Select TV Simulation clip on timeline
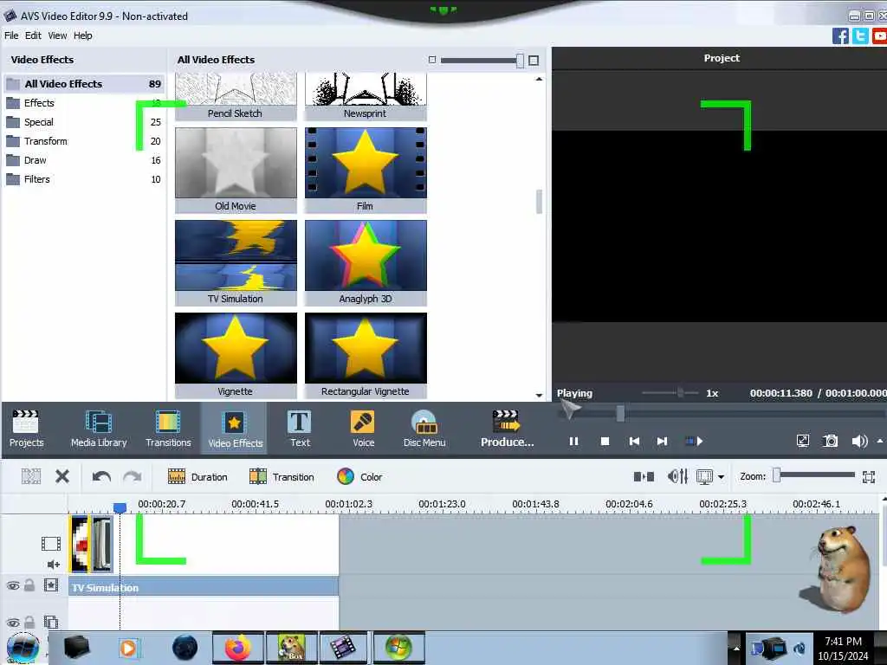Viewport: 887px width, 665px height. [x=204, y=587]
